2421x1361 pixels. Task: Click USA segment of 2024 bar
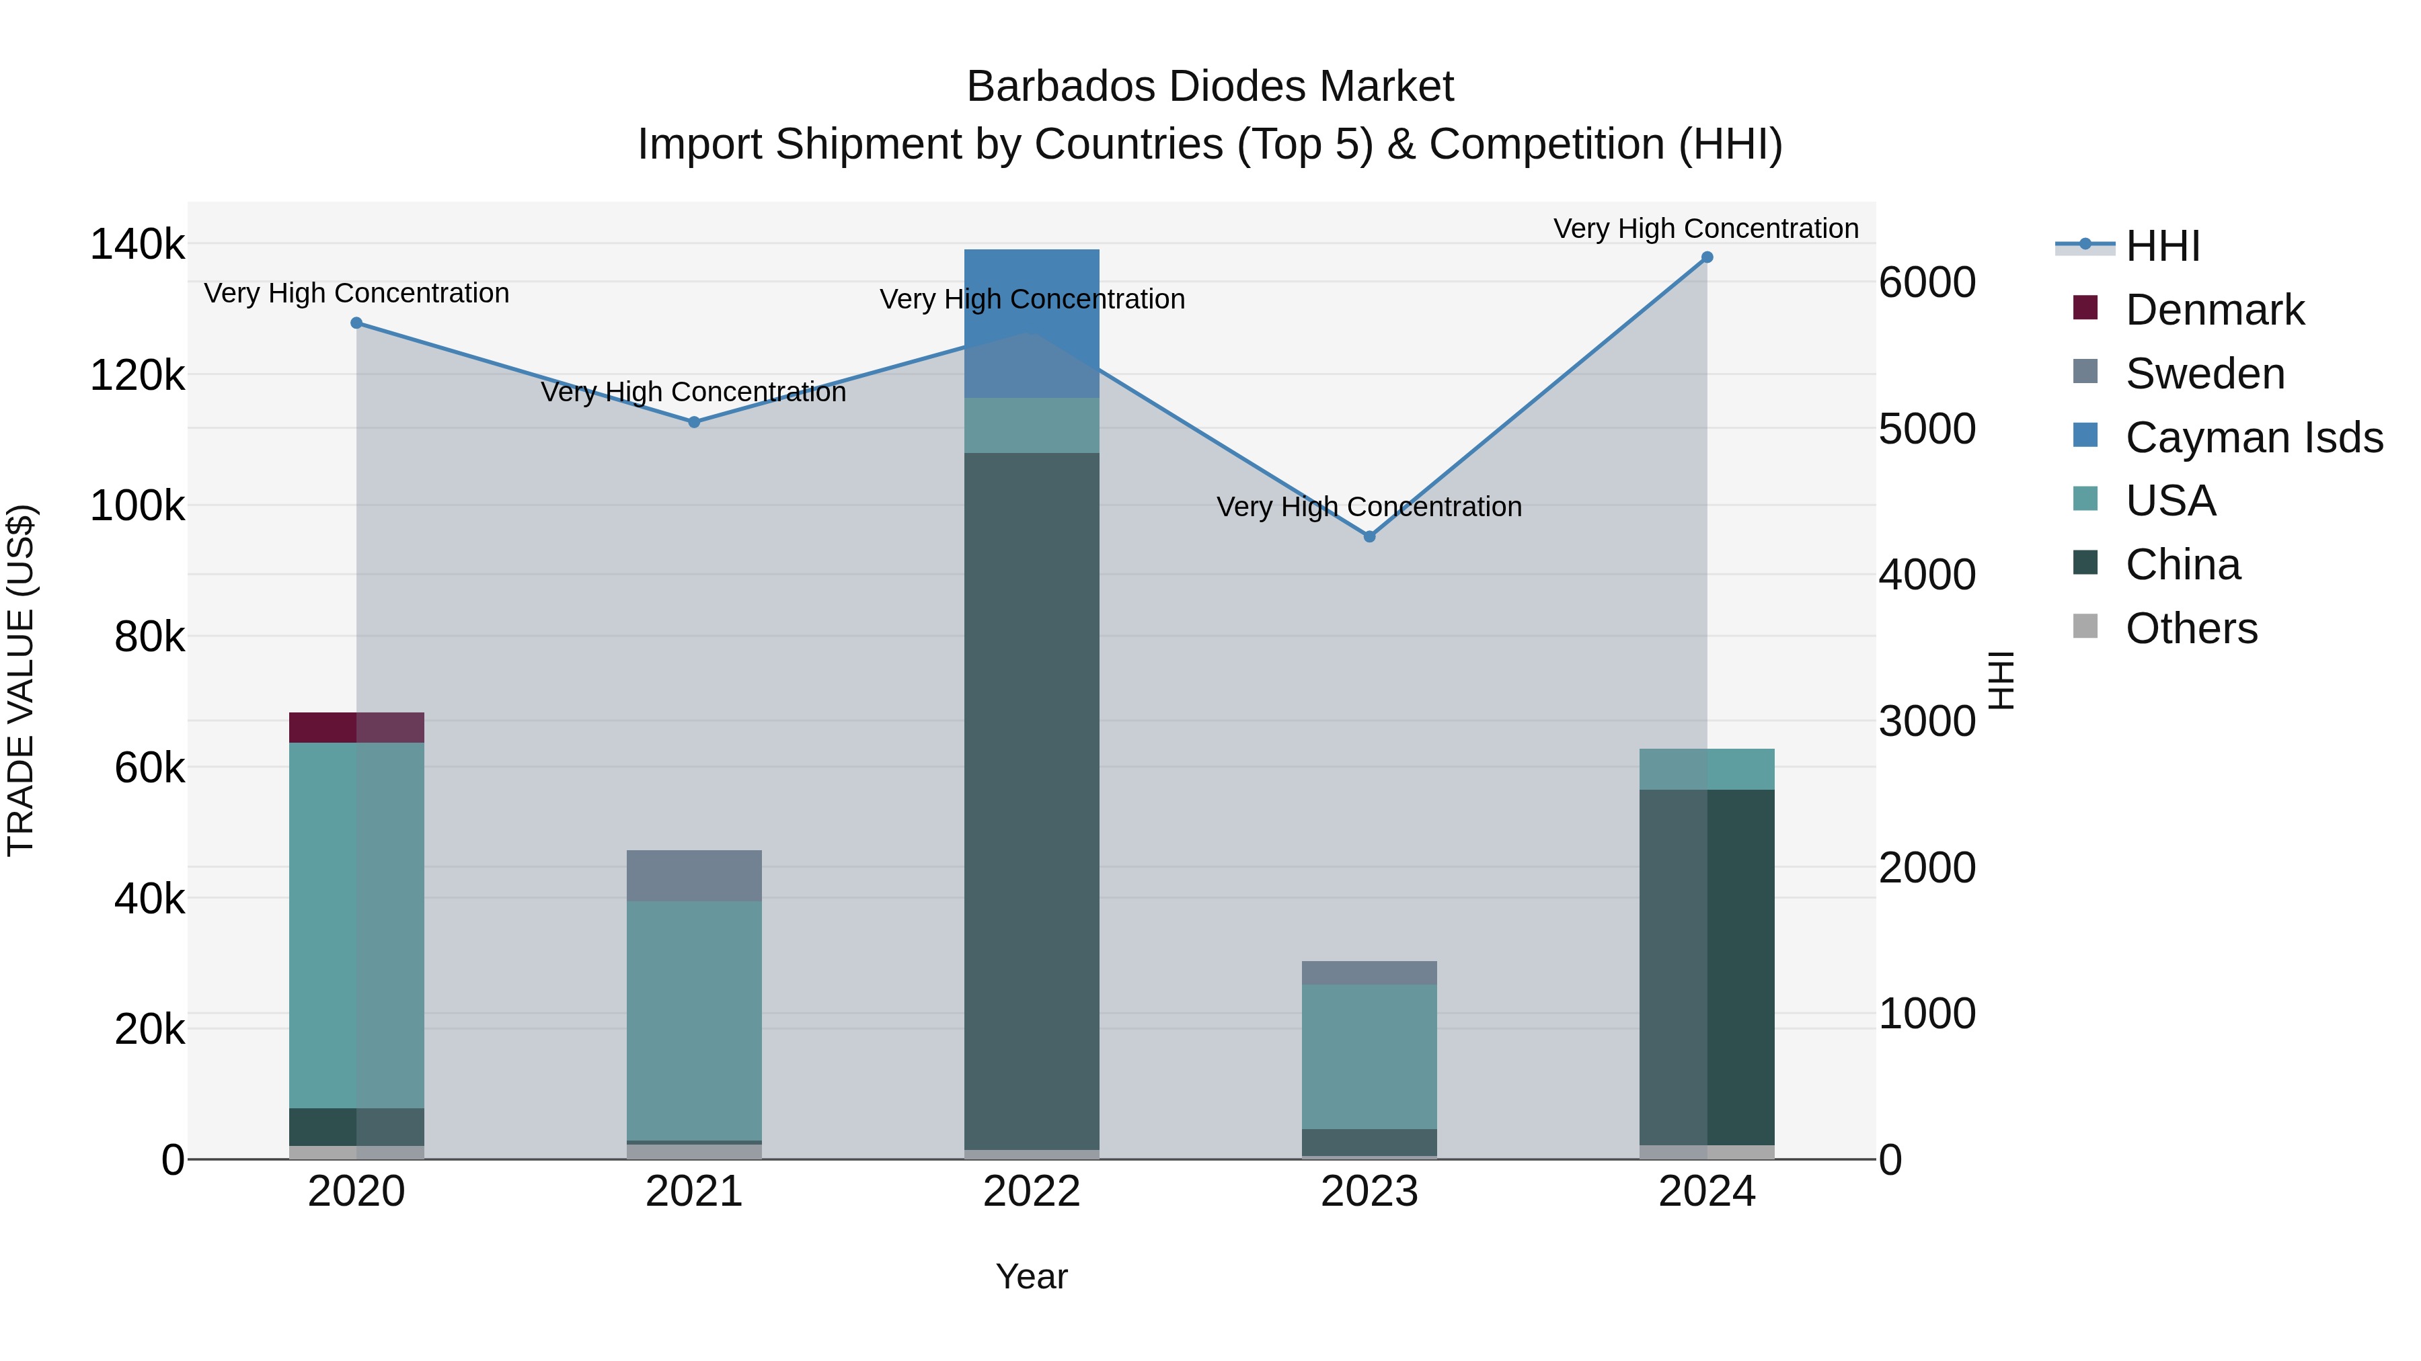[1707, 770]
